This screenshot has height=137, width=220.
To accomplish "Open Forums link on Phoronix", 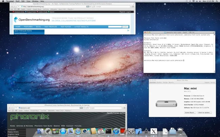I will pyautogui.click(x=78, y=126).
